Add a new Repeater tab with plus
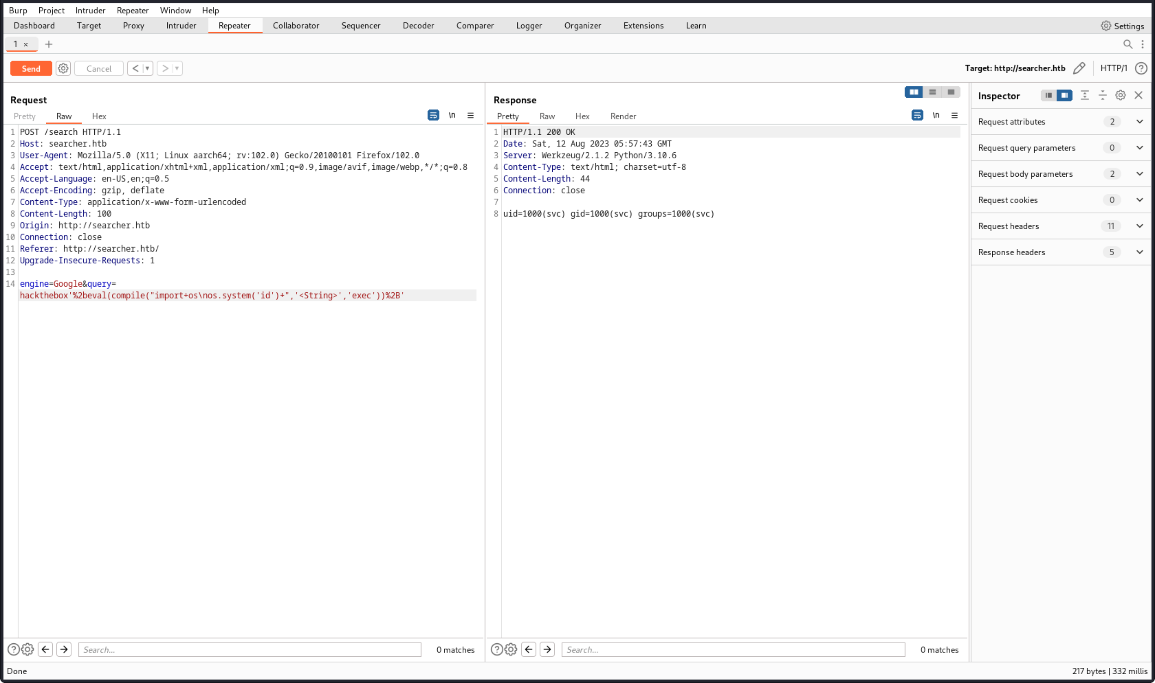Image resolution: width=1155 pixels, height=683 pixels. (x=49, y=44)
